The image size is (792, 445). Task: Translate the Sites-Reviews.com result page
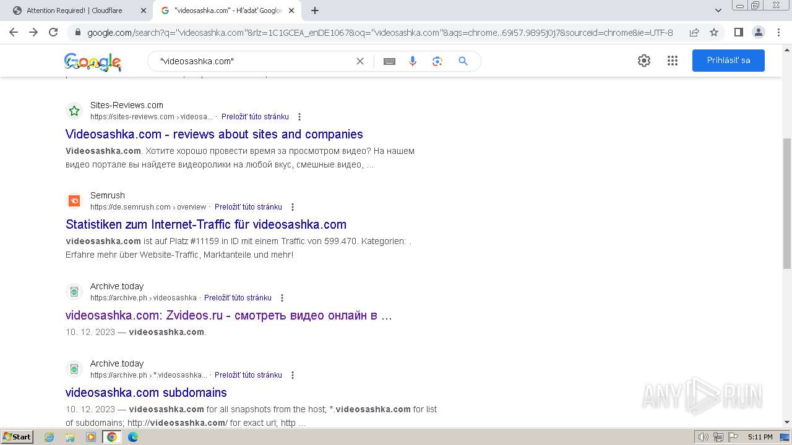coord(255,116)
